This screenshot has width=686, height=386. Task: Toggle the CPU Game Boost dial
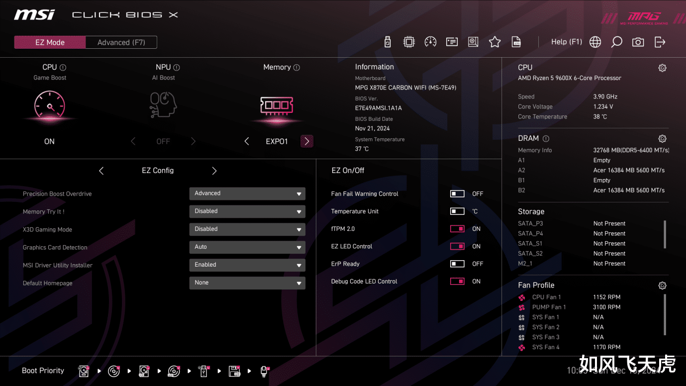(x=49, y=105)
